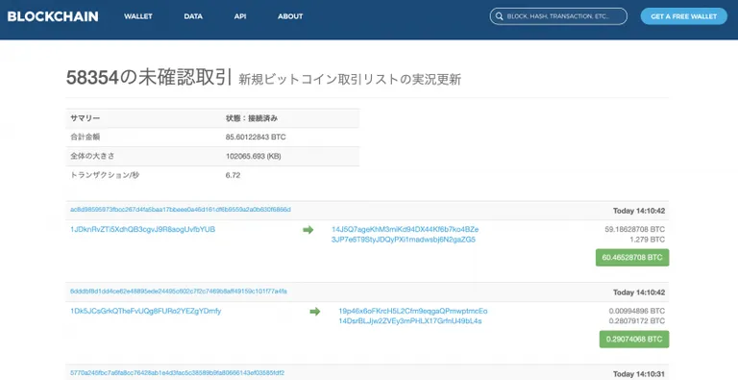The image size is (738, 380).
Task: Click the 0.29074068 BTC green badge
Action: click(634, 339)
